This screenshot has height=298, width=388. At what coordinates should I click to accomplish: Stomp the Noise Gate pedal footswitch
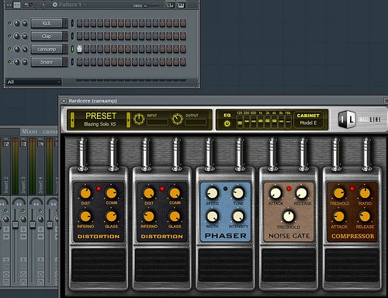(289, 265)
